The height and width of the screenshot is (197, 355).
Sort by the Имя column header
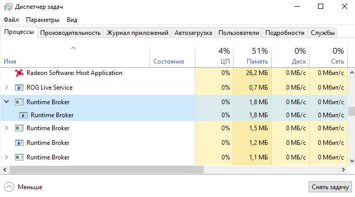75,57
